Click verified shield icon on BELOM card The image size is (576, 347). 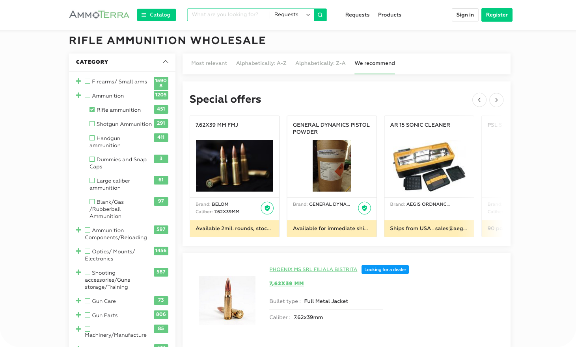[x=267, y=208]
